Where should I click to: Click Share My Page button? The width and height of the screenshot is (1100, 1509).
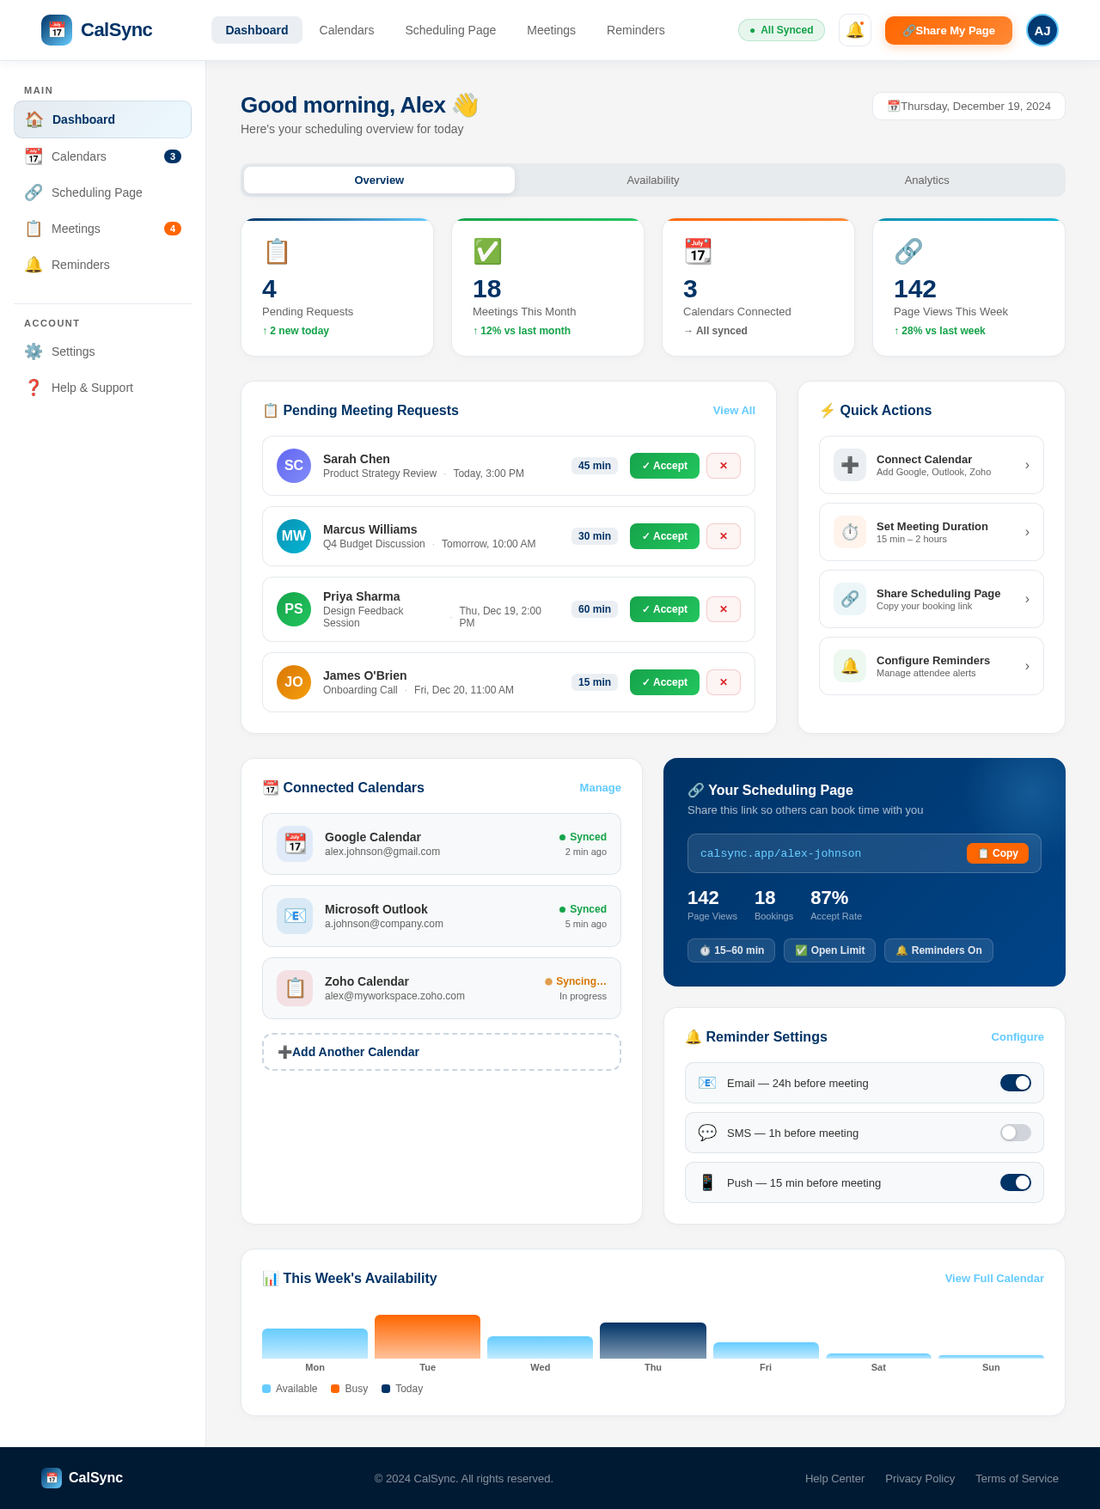949,30
